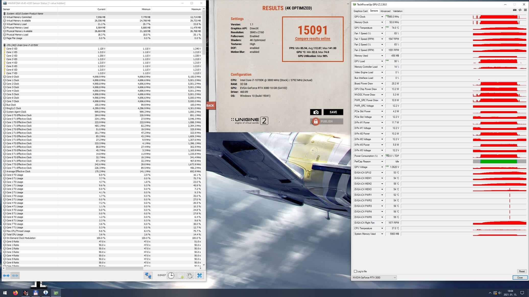The width and height of the screenshot is (529, 297).
Task: Click the HWiNFO title bar icon
Action: [5, 3]
